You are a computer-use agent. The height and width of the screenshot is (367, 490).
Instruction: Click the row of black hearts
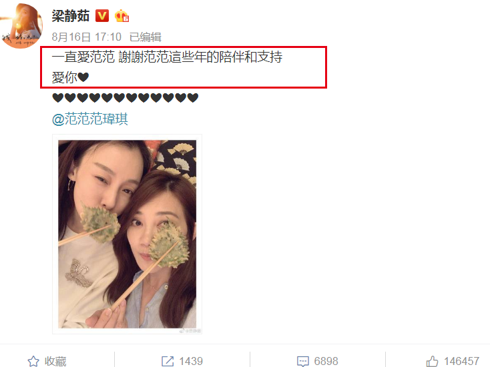pos(126,98)
